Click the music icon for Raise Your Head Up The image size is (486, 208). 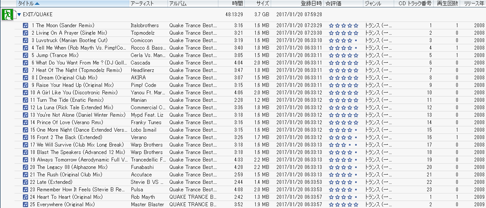click(x=26, y=85)
